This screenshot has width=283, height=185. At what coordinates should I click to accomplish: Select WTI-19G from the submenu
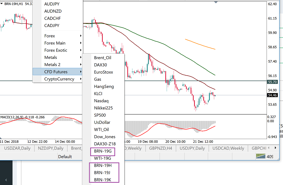point(103,158)
